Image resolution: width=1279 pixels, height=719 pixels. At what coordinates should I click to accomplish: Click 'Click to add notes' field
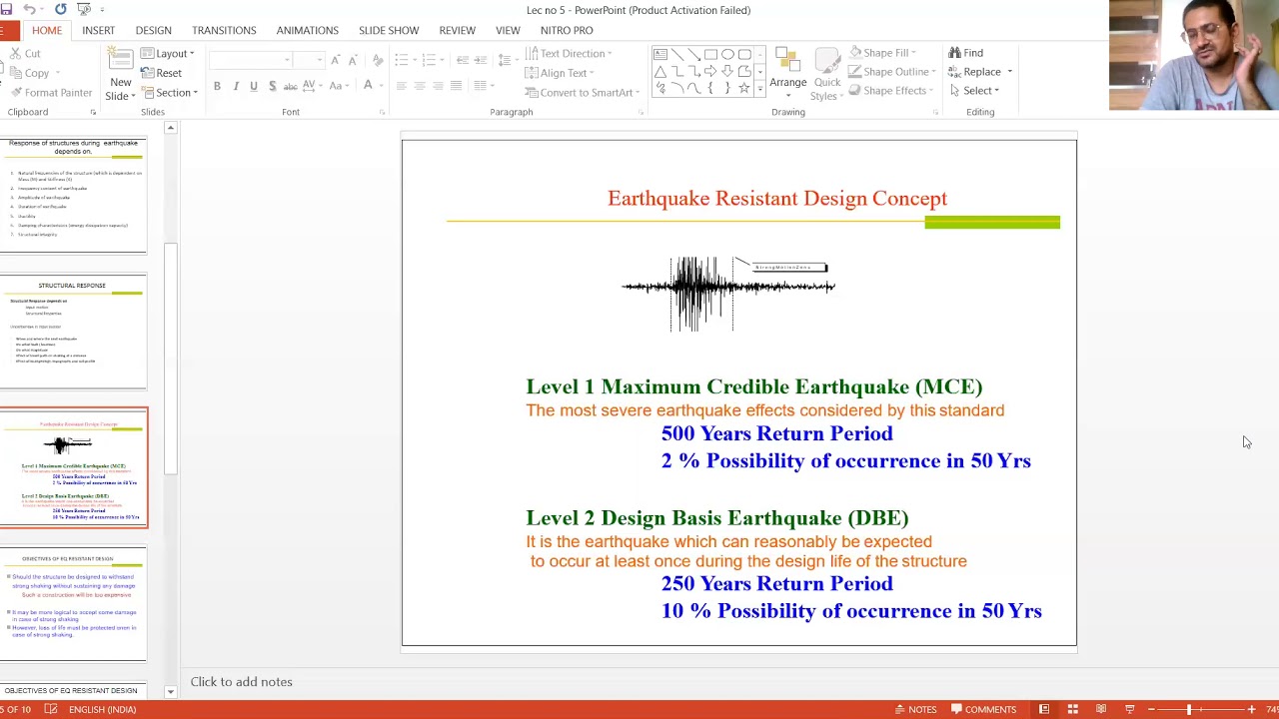pos(241,682)
